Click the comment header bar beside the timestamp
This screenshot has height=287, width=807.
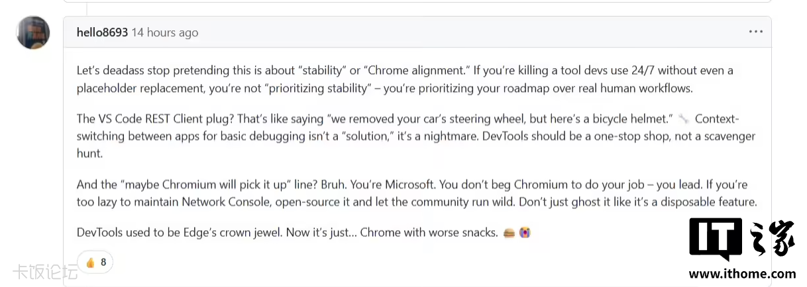pyautogui.click(x=464, y=32)
